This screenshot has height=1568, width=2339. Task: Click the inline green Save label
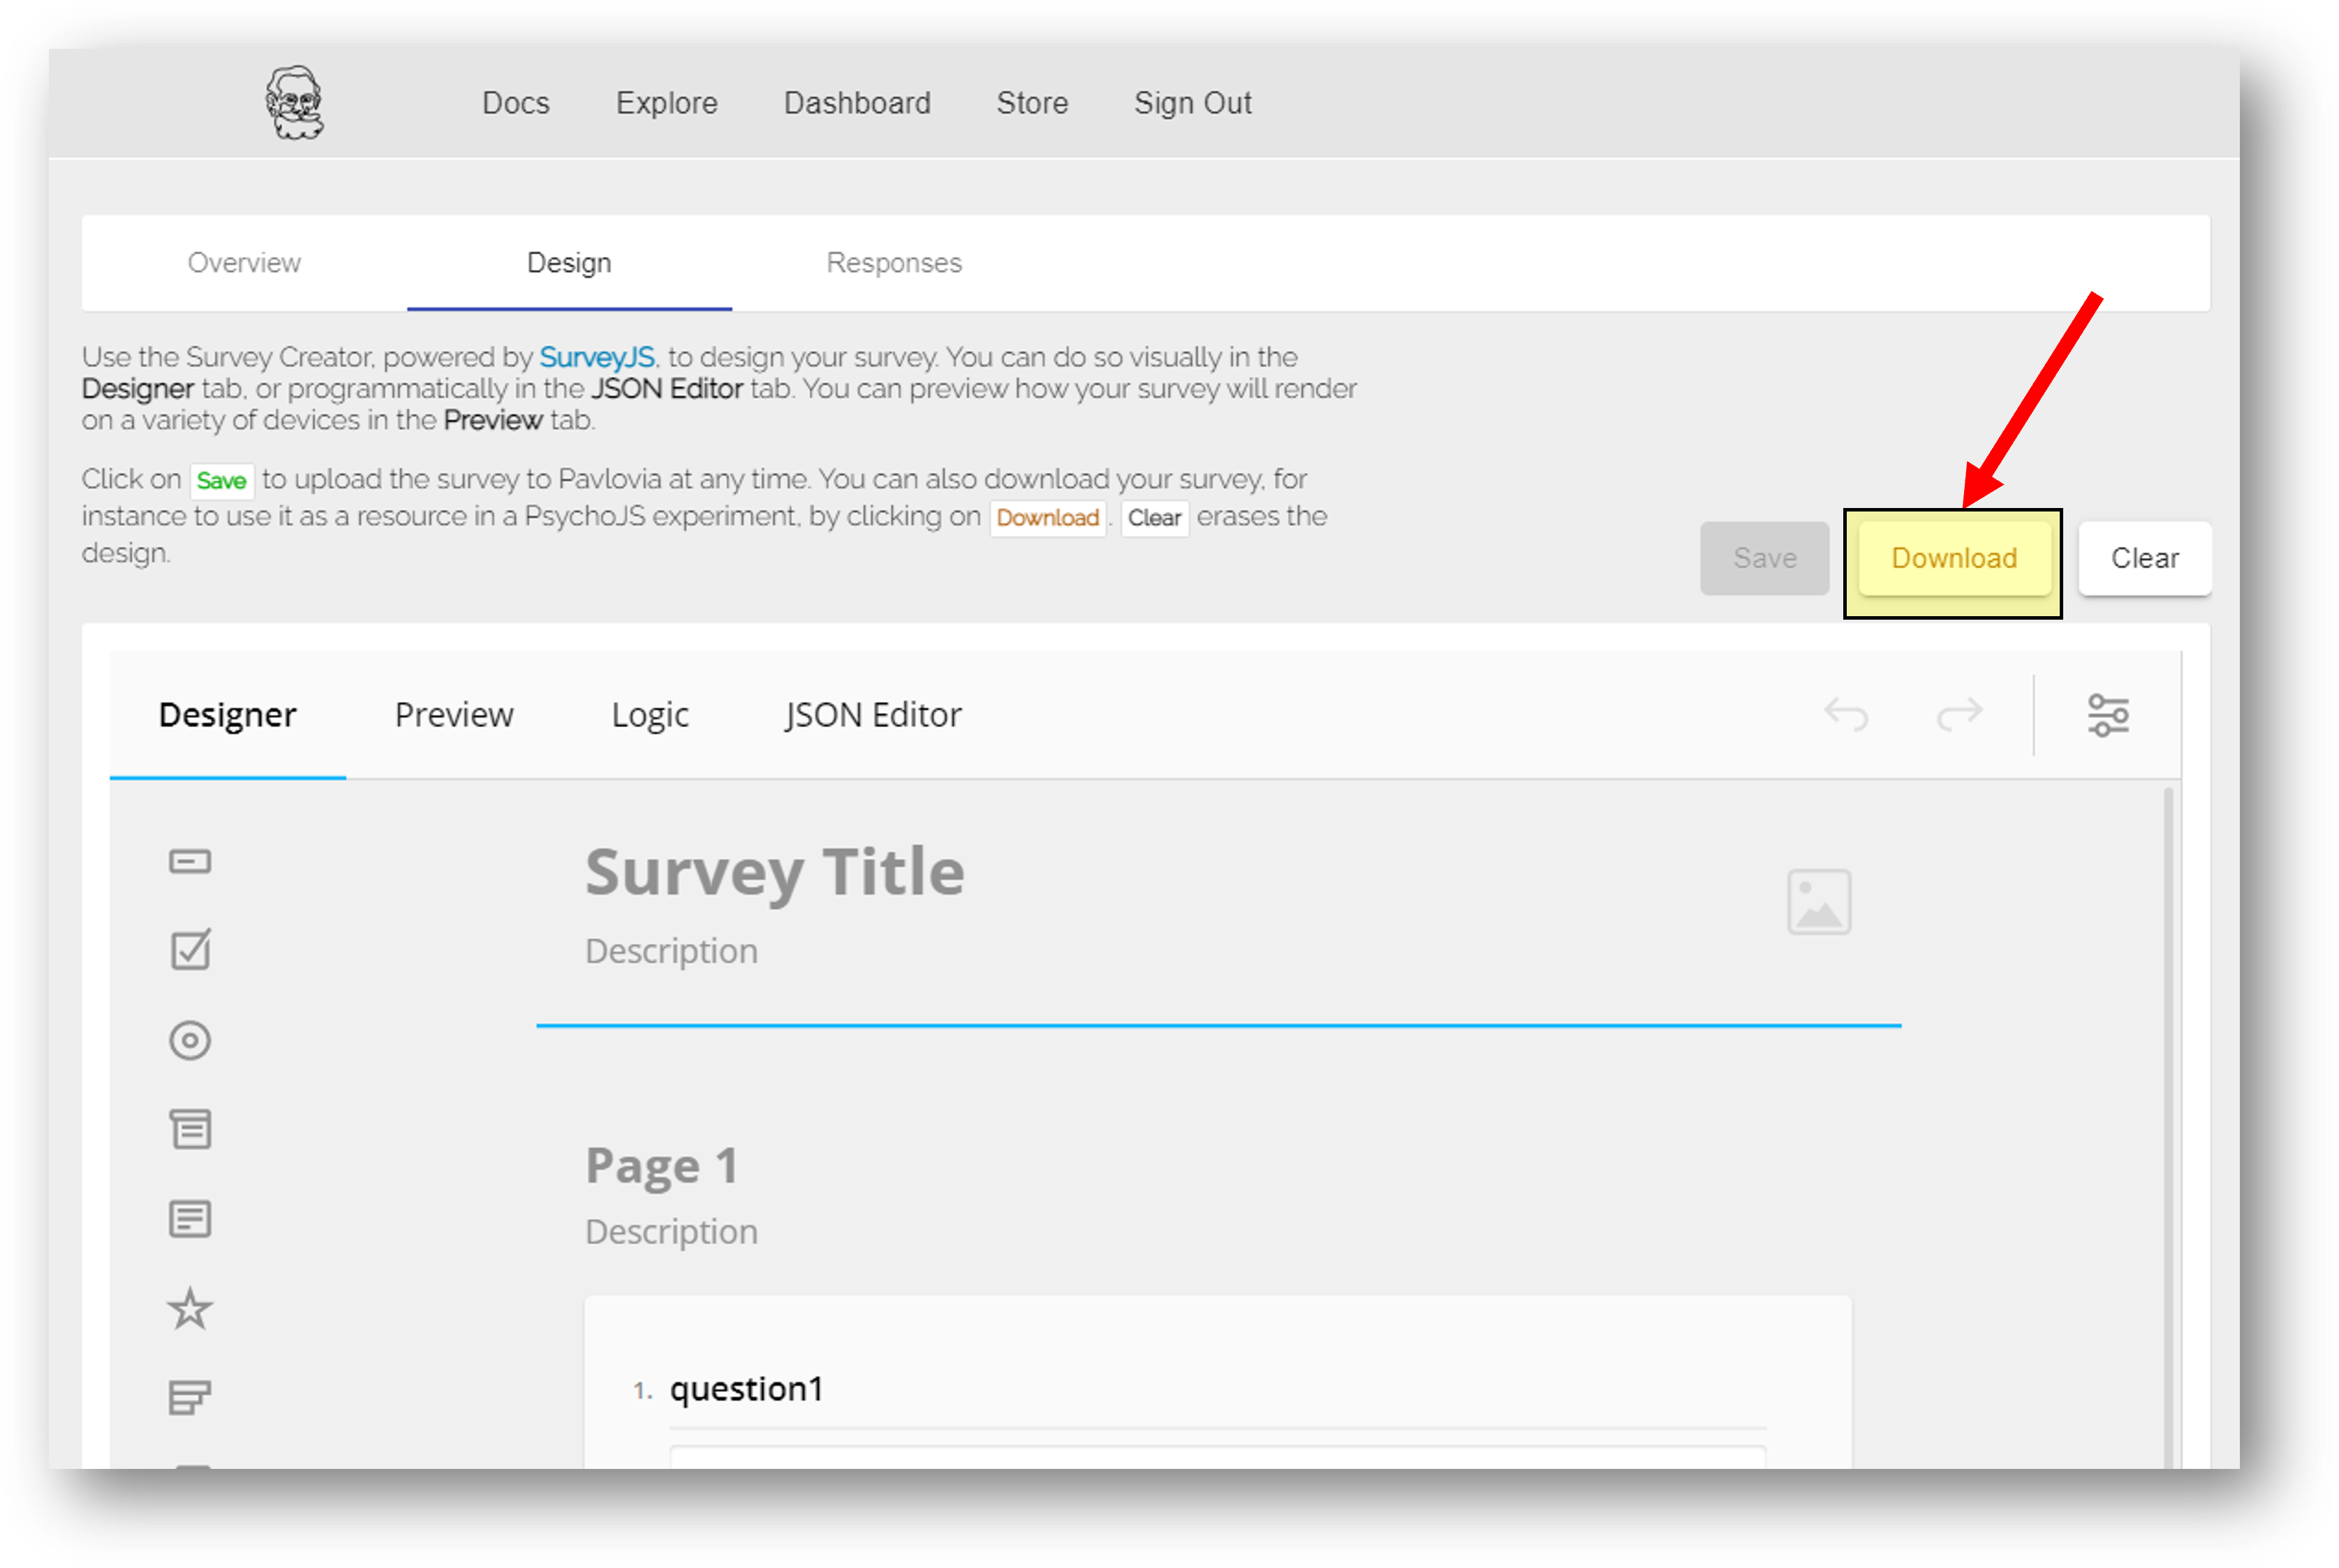tap(221, 480)
